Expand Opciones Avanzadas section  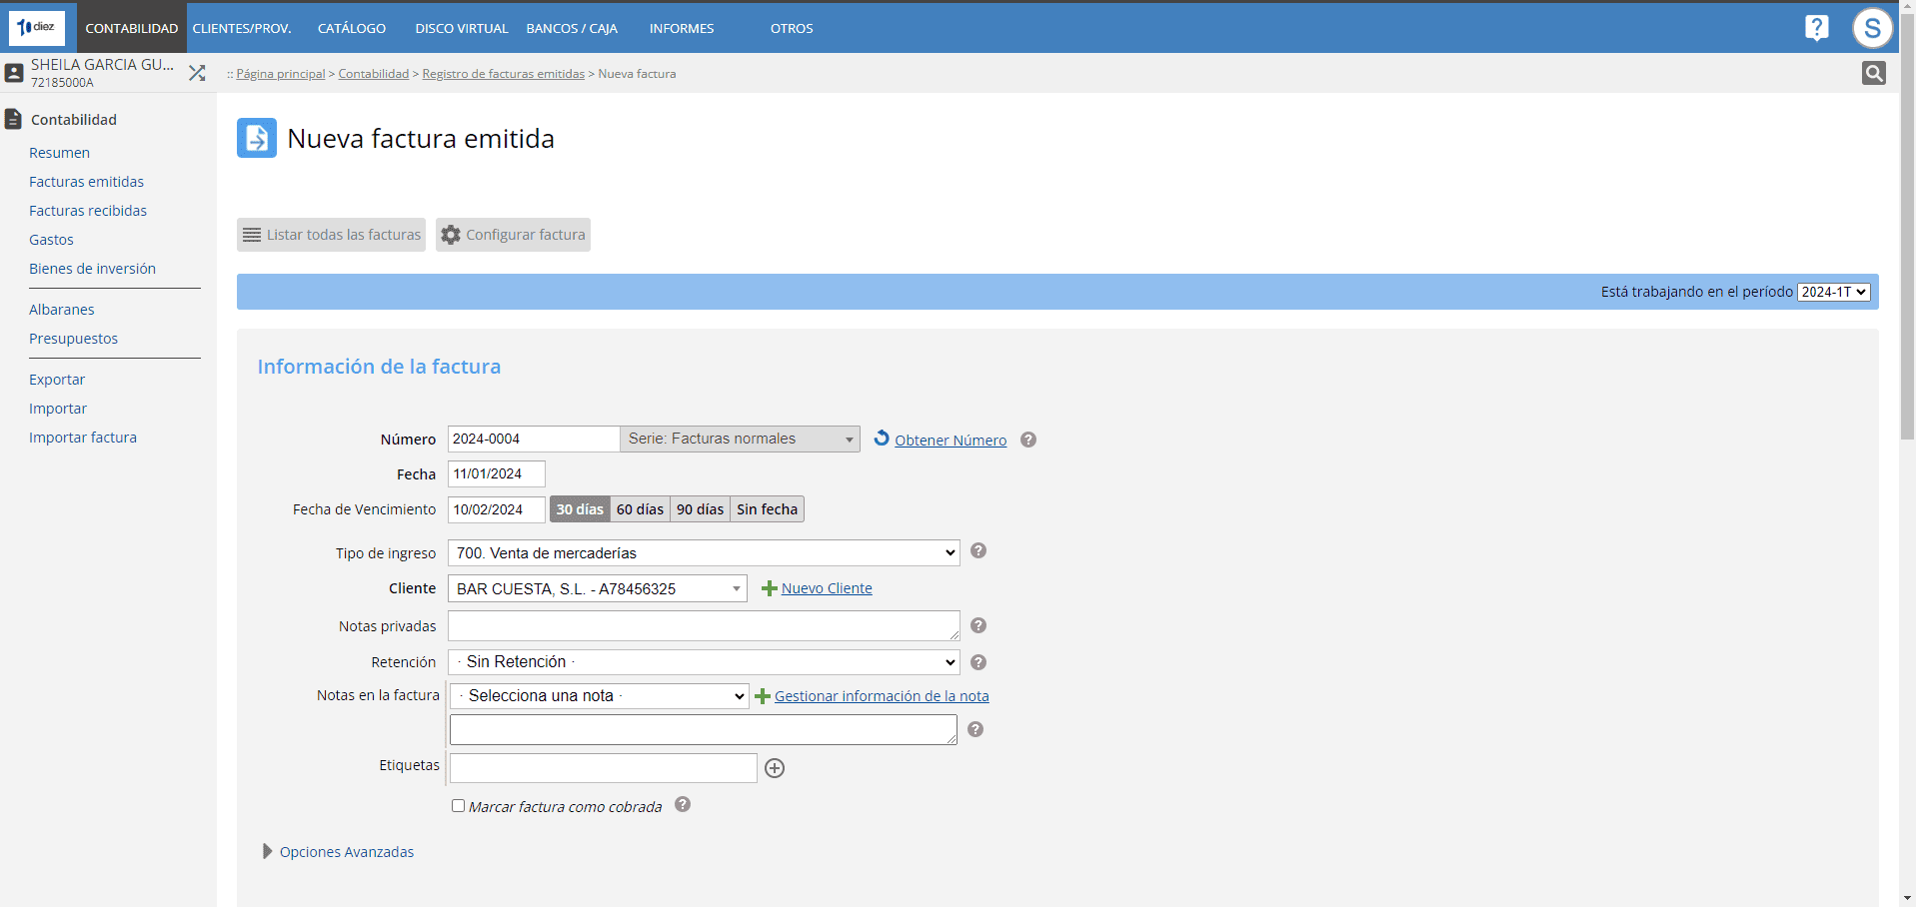pos(346,852)
